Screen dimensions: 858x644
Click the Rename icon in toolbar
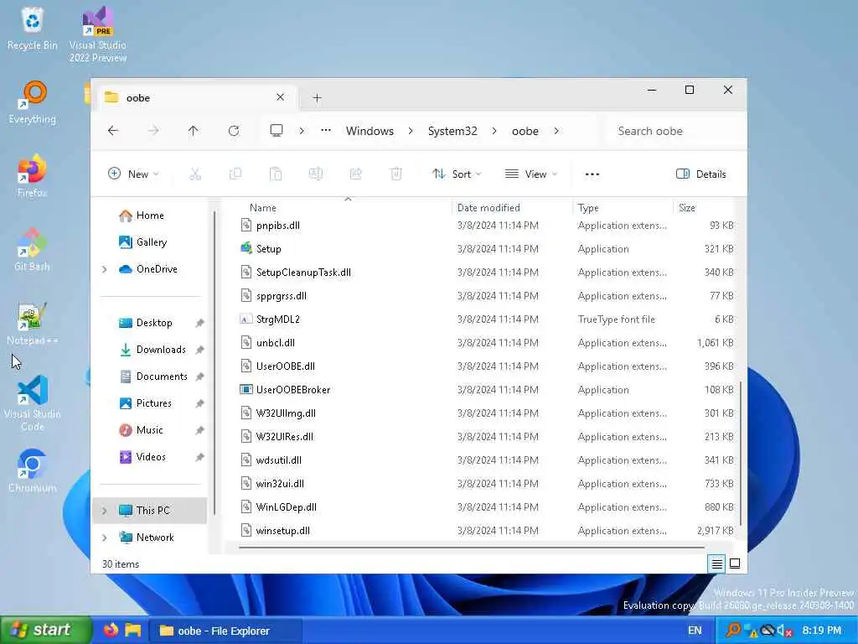[x=316, y=174]
